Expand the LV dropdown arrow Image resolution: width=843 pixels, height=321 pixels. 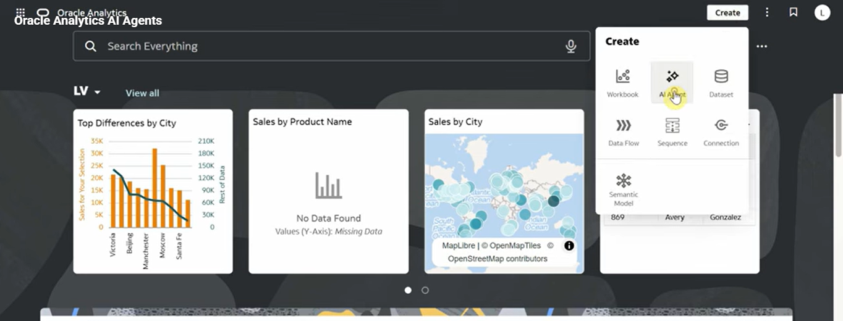pos(97,92)
